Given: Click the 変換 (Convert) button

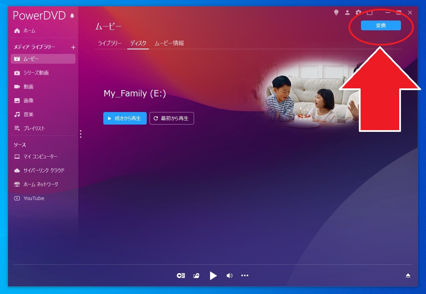Looking at the screenshot, I should coord(381,25).
